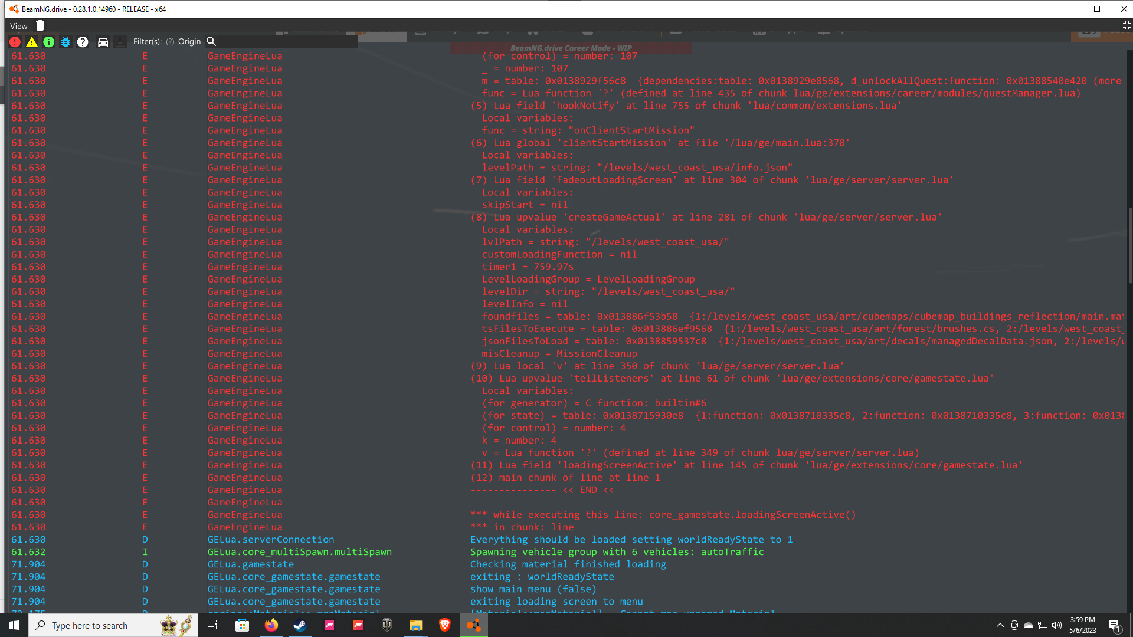Image resolution: width=1133 pixels, height=637 pixels.
Task: Toggle the blue debug bug filter
Action: click(66, 42)
